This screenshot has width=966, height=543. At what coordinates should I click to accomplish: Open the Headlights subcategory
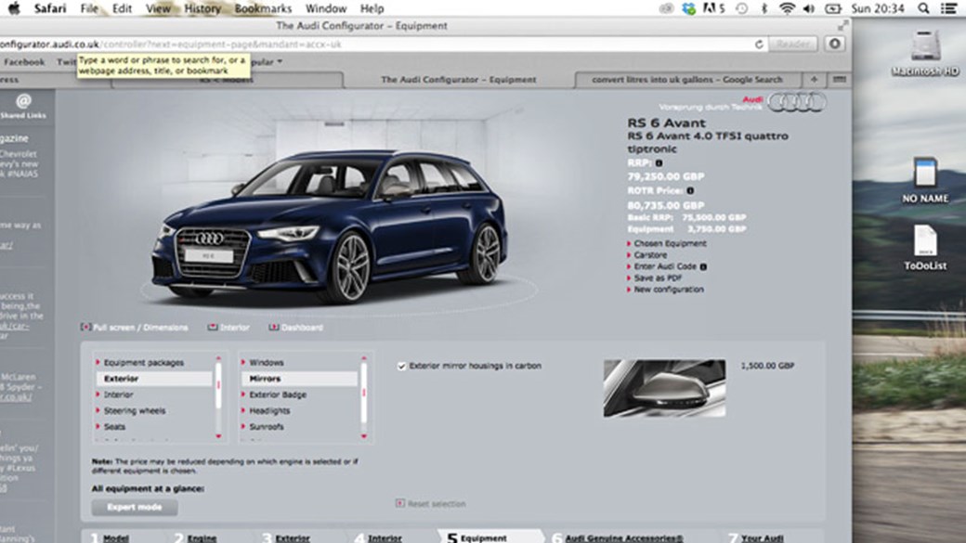[269, 410]
